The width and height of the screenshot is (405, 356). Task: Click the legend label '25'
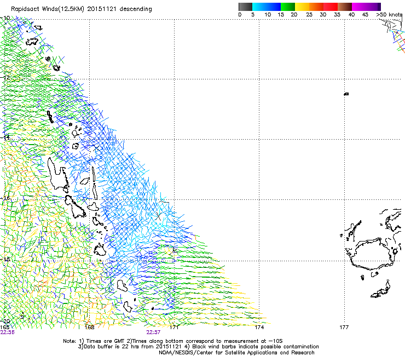tap(309, 15)
